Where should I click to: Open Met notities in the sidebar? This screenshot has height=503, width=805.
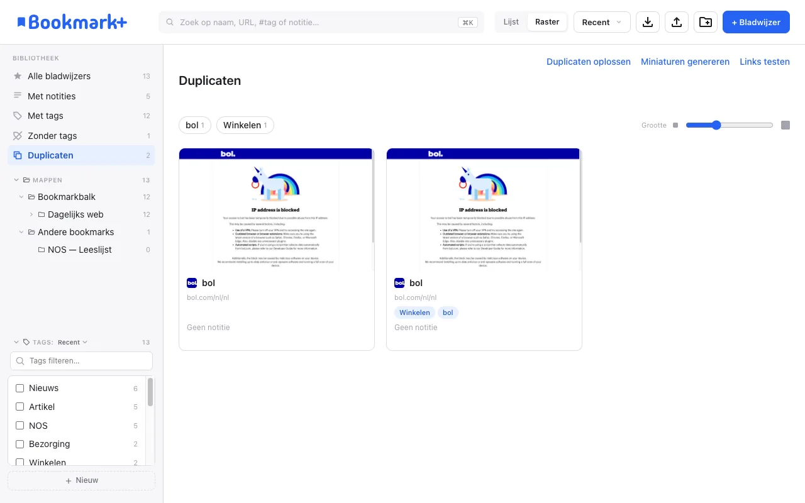click(x=81, y=96)
